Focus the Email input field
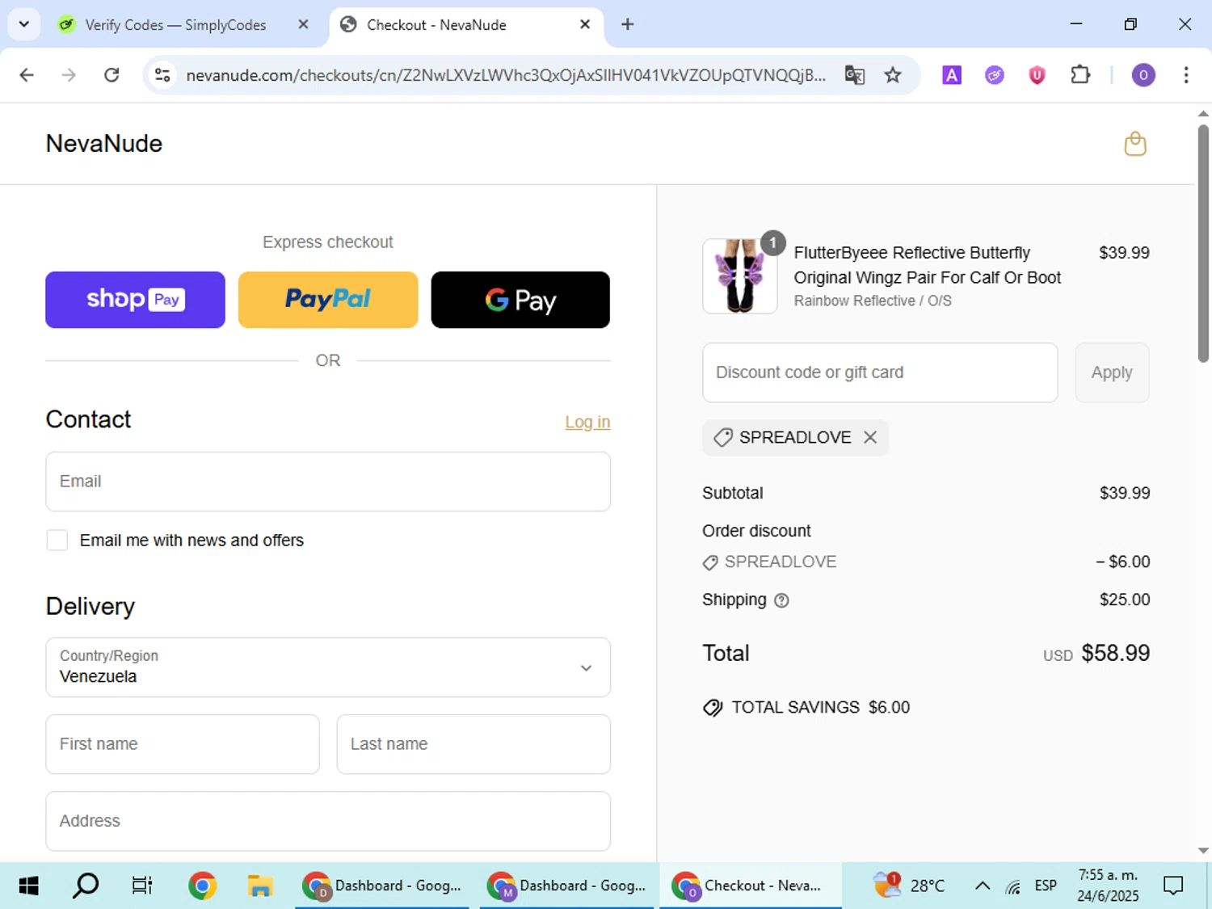 coord(328,482)
